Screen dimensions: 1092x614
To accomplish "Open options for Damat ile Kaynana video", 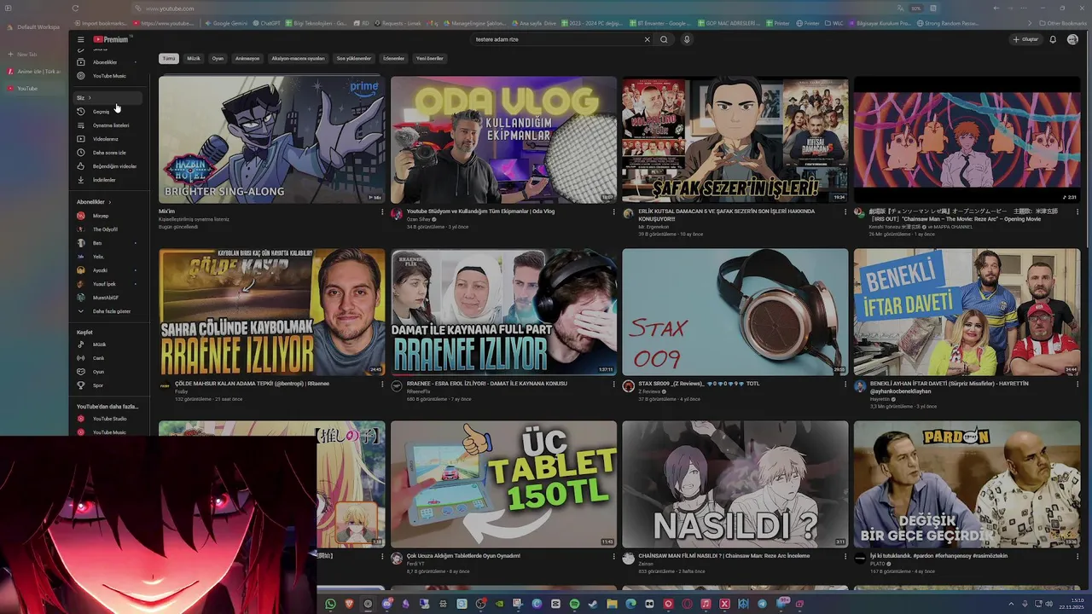I will tap(613, 384).
